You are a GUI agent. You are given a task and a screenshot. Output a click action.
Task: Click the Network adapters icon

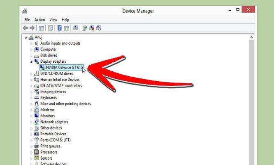click(x=37, y=122)
